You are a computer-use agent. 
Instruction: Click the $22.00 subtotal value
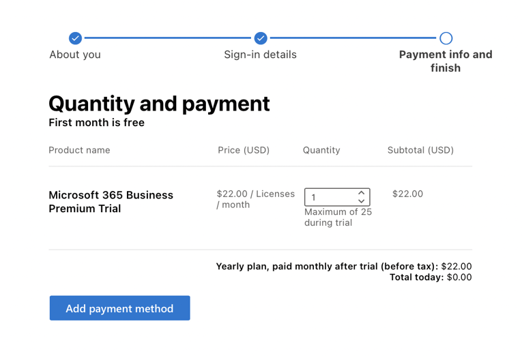coord(408,194)
